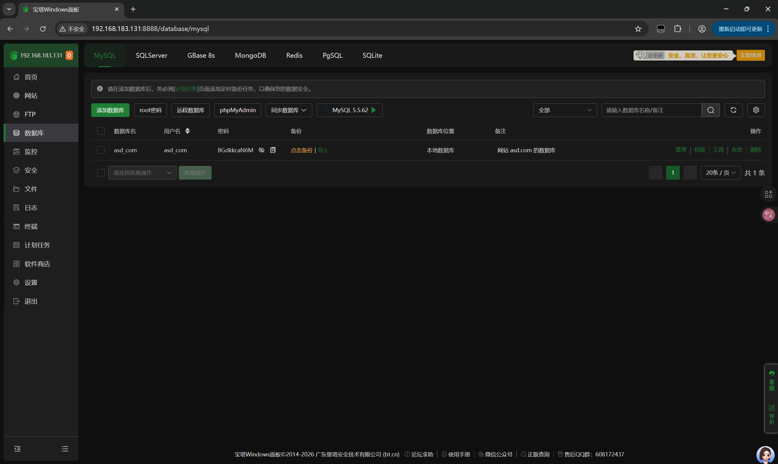The height and width of the screenshot is (464, 778).
Task: Open 软件商店 in sidebar
Action: point(37,264)
